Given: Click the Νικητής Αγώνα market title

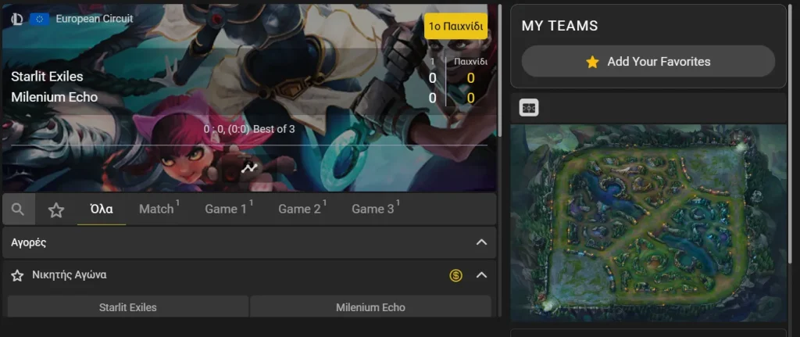Looking at the screenshot, I should pyautogui.click(x=70, y=275).
